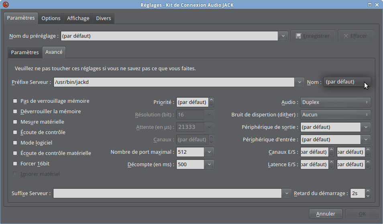This screenshot has height=224, width=383.
Task: Adjust Retard du démarrage spinner arrows
Action: pos(368,193)
